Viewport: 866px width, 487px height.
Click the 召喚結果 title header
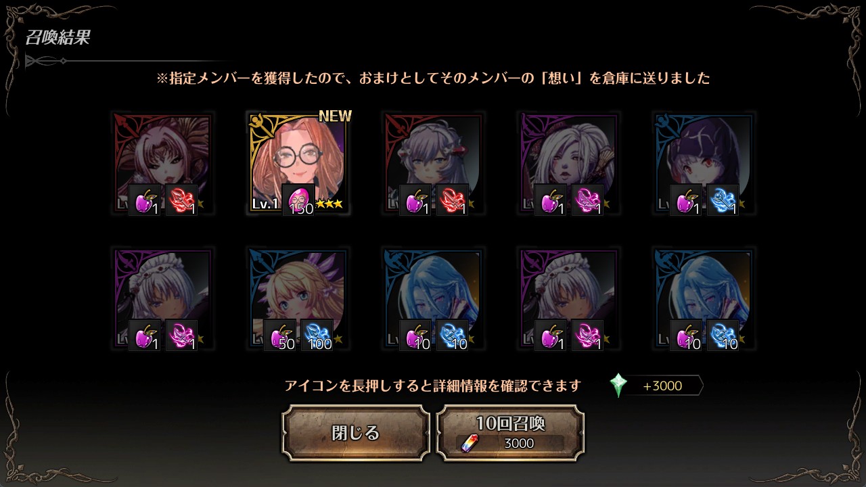58,37
